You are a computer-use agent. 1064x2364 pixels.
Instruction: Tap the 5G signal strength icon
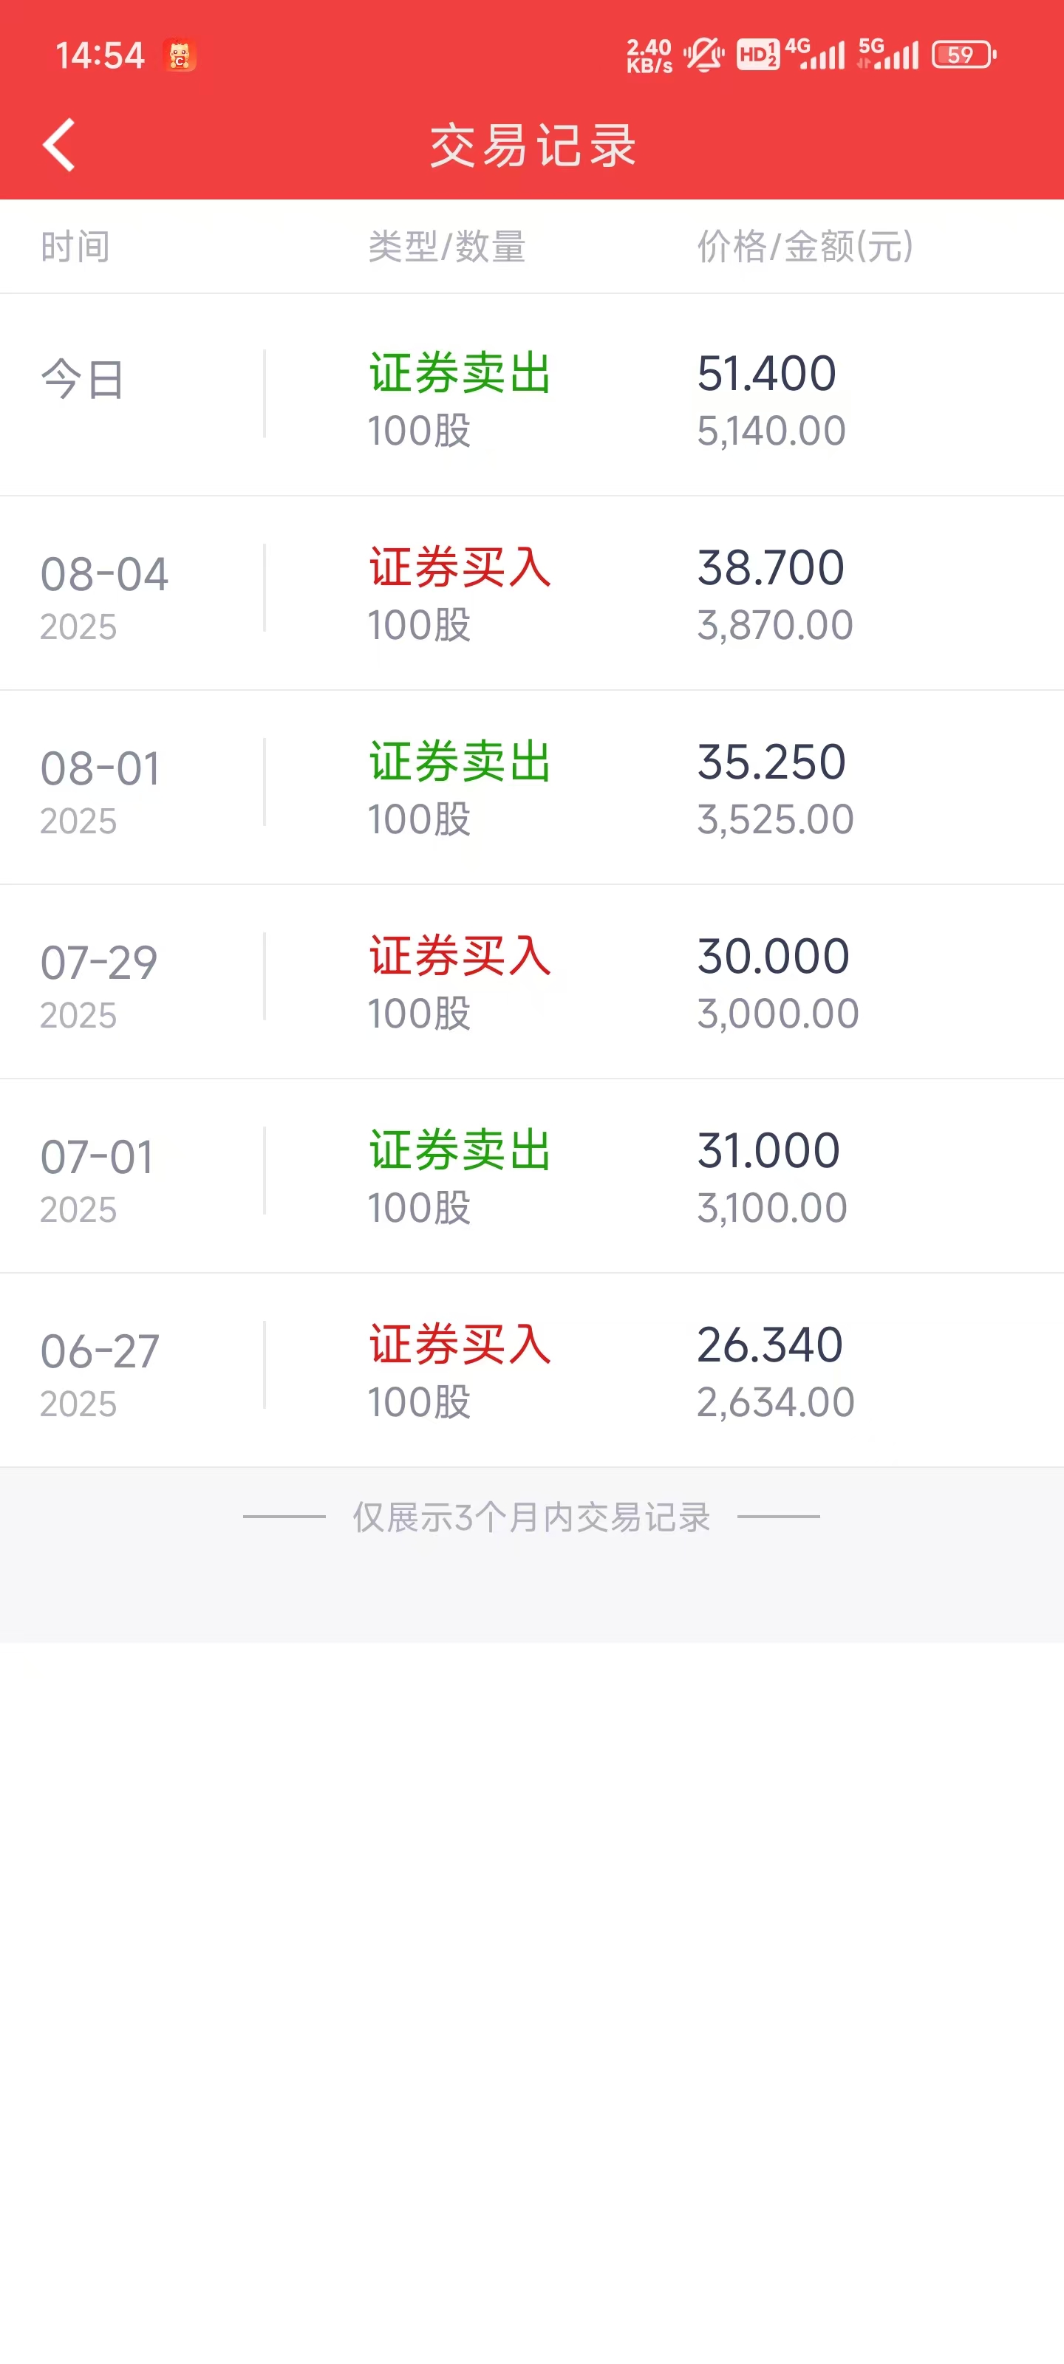887,54
